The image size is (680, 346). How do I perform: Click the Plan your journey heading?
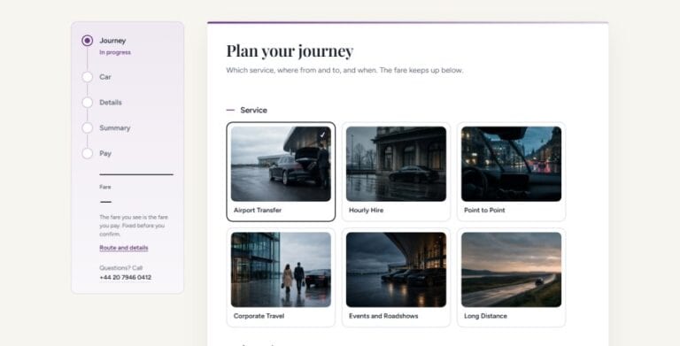(x=290, y=51)
